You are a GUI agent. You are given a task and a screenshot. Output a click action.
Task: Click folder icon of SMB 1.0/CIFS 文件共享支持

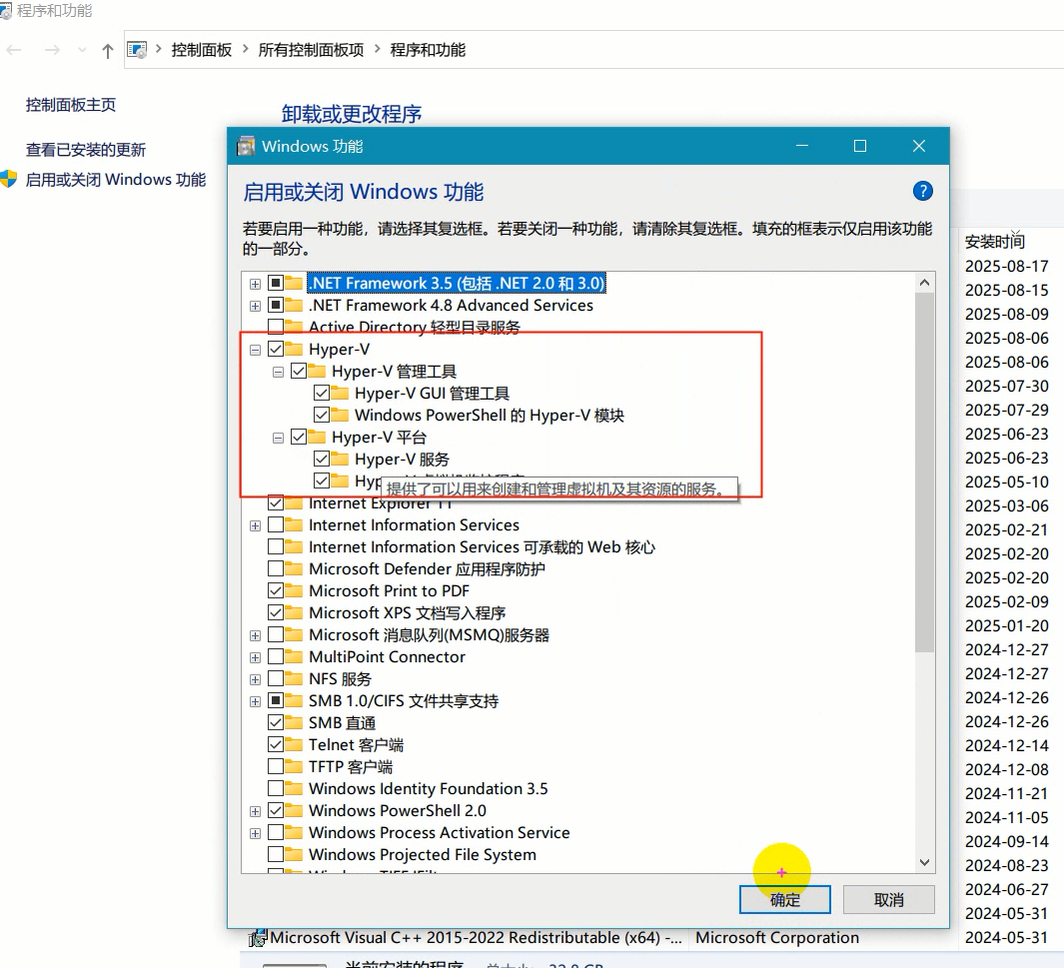[293, 700]
